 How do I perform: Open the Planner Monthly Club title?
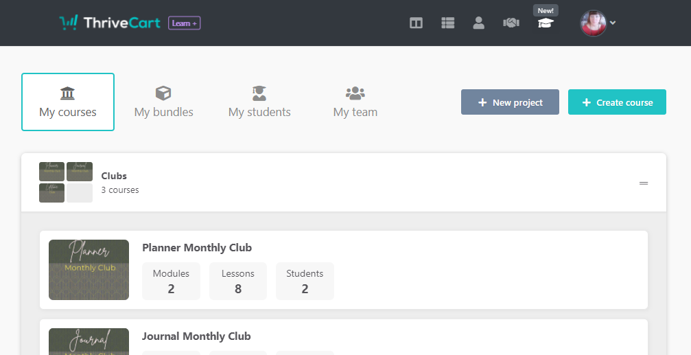(x=197, y=247)
